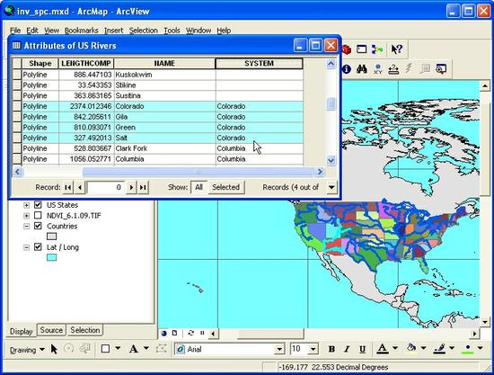Screen dimensions: 494x375
Task: Apply bold text formatting
Action: 331,349
